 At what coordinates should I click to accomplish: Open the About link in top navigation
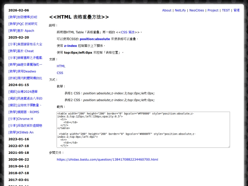coord(167,10)
